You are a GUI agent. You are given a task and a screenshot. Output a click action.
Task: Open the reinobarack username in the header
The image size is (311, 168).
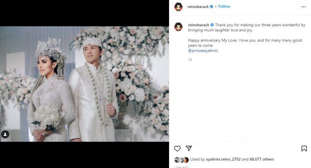coord(198,7)
